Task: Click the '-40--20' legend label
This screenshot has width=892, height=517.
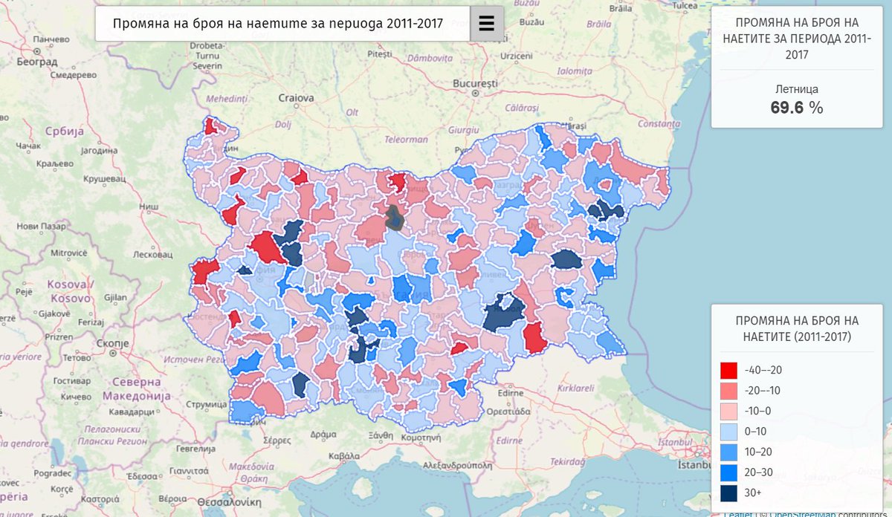Action: pyautogui.click(x=762, y=370)
